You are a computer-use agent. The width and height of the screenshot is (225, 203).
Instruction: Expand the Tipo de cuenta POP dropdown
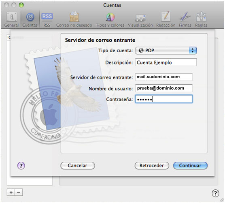[x=166, y=50]
